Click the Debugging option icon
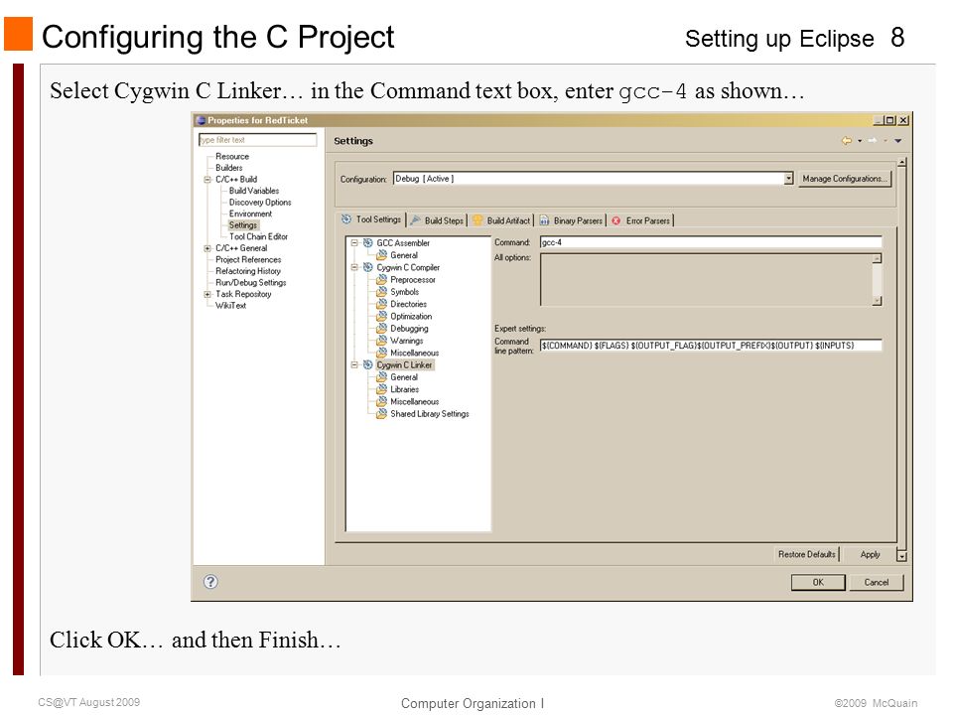Image resolution: width=953 pixels, height=715 pixels. [381, 328]
